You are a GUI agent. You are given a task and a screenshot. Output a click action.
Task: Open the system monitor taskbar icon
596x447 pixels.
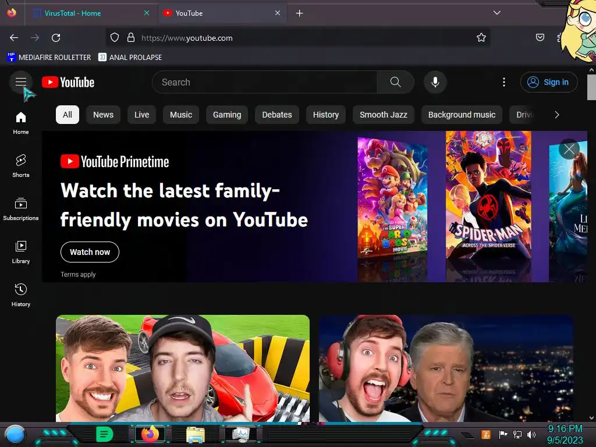[241, 434]
